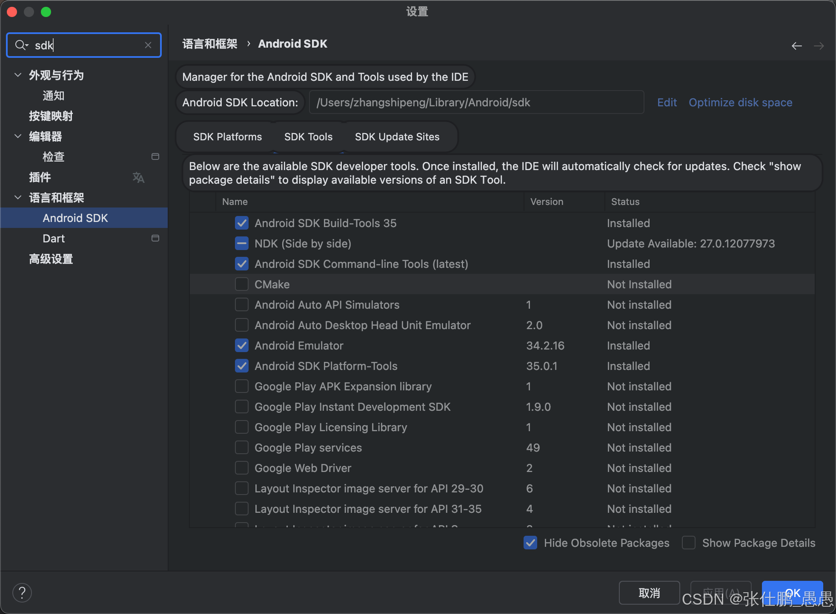Viewport: 836px width, 614px height.
Task: Click the translate icon beside 插件
Action: 138,177
